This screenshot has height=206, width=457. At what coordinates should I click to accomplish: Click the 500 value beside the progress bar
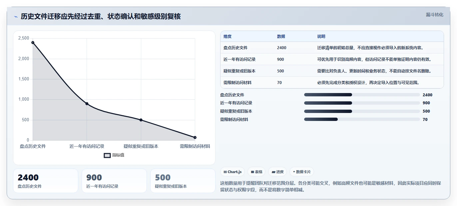coord(426,111)
